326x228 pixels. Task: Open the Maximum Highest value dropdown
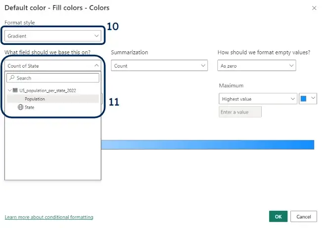[258, 99]
